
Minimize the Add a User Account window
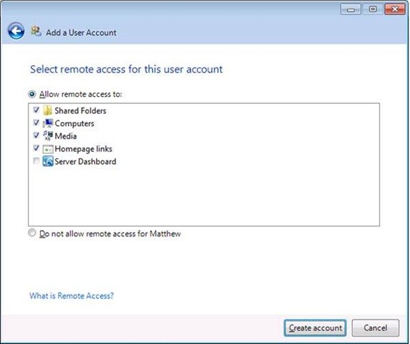[351, 9]
